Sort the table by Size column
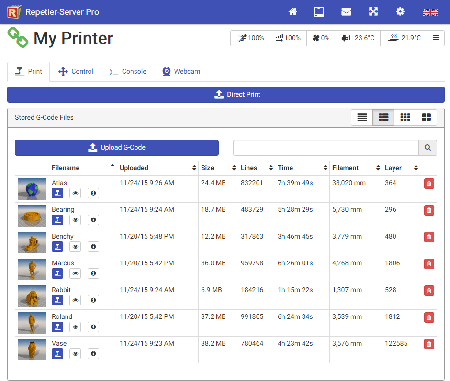The height and width of the screenshot is (381, 450). 219,168
